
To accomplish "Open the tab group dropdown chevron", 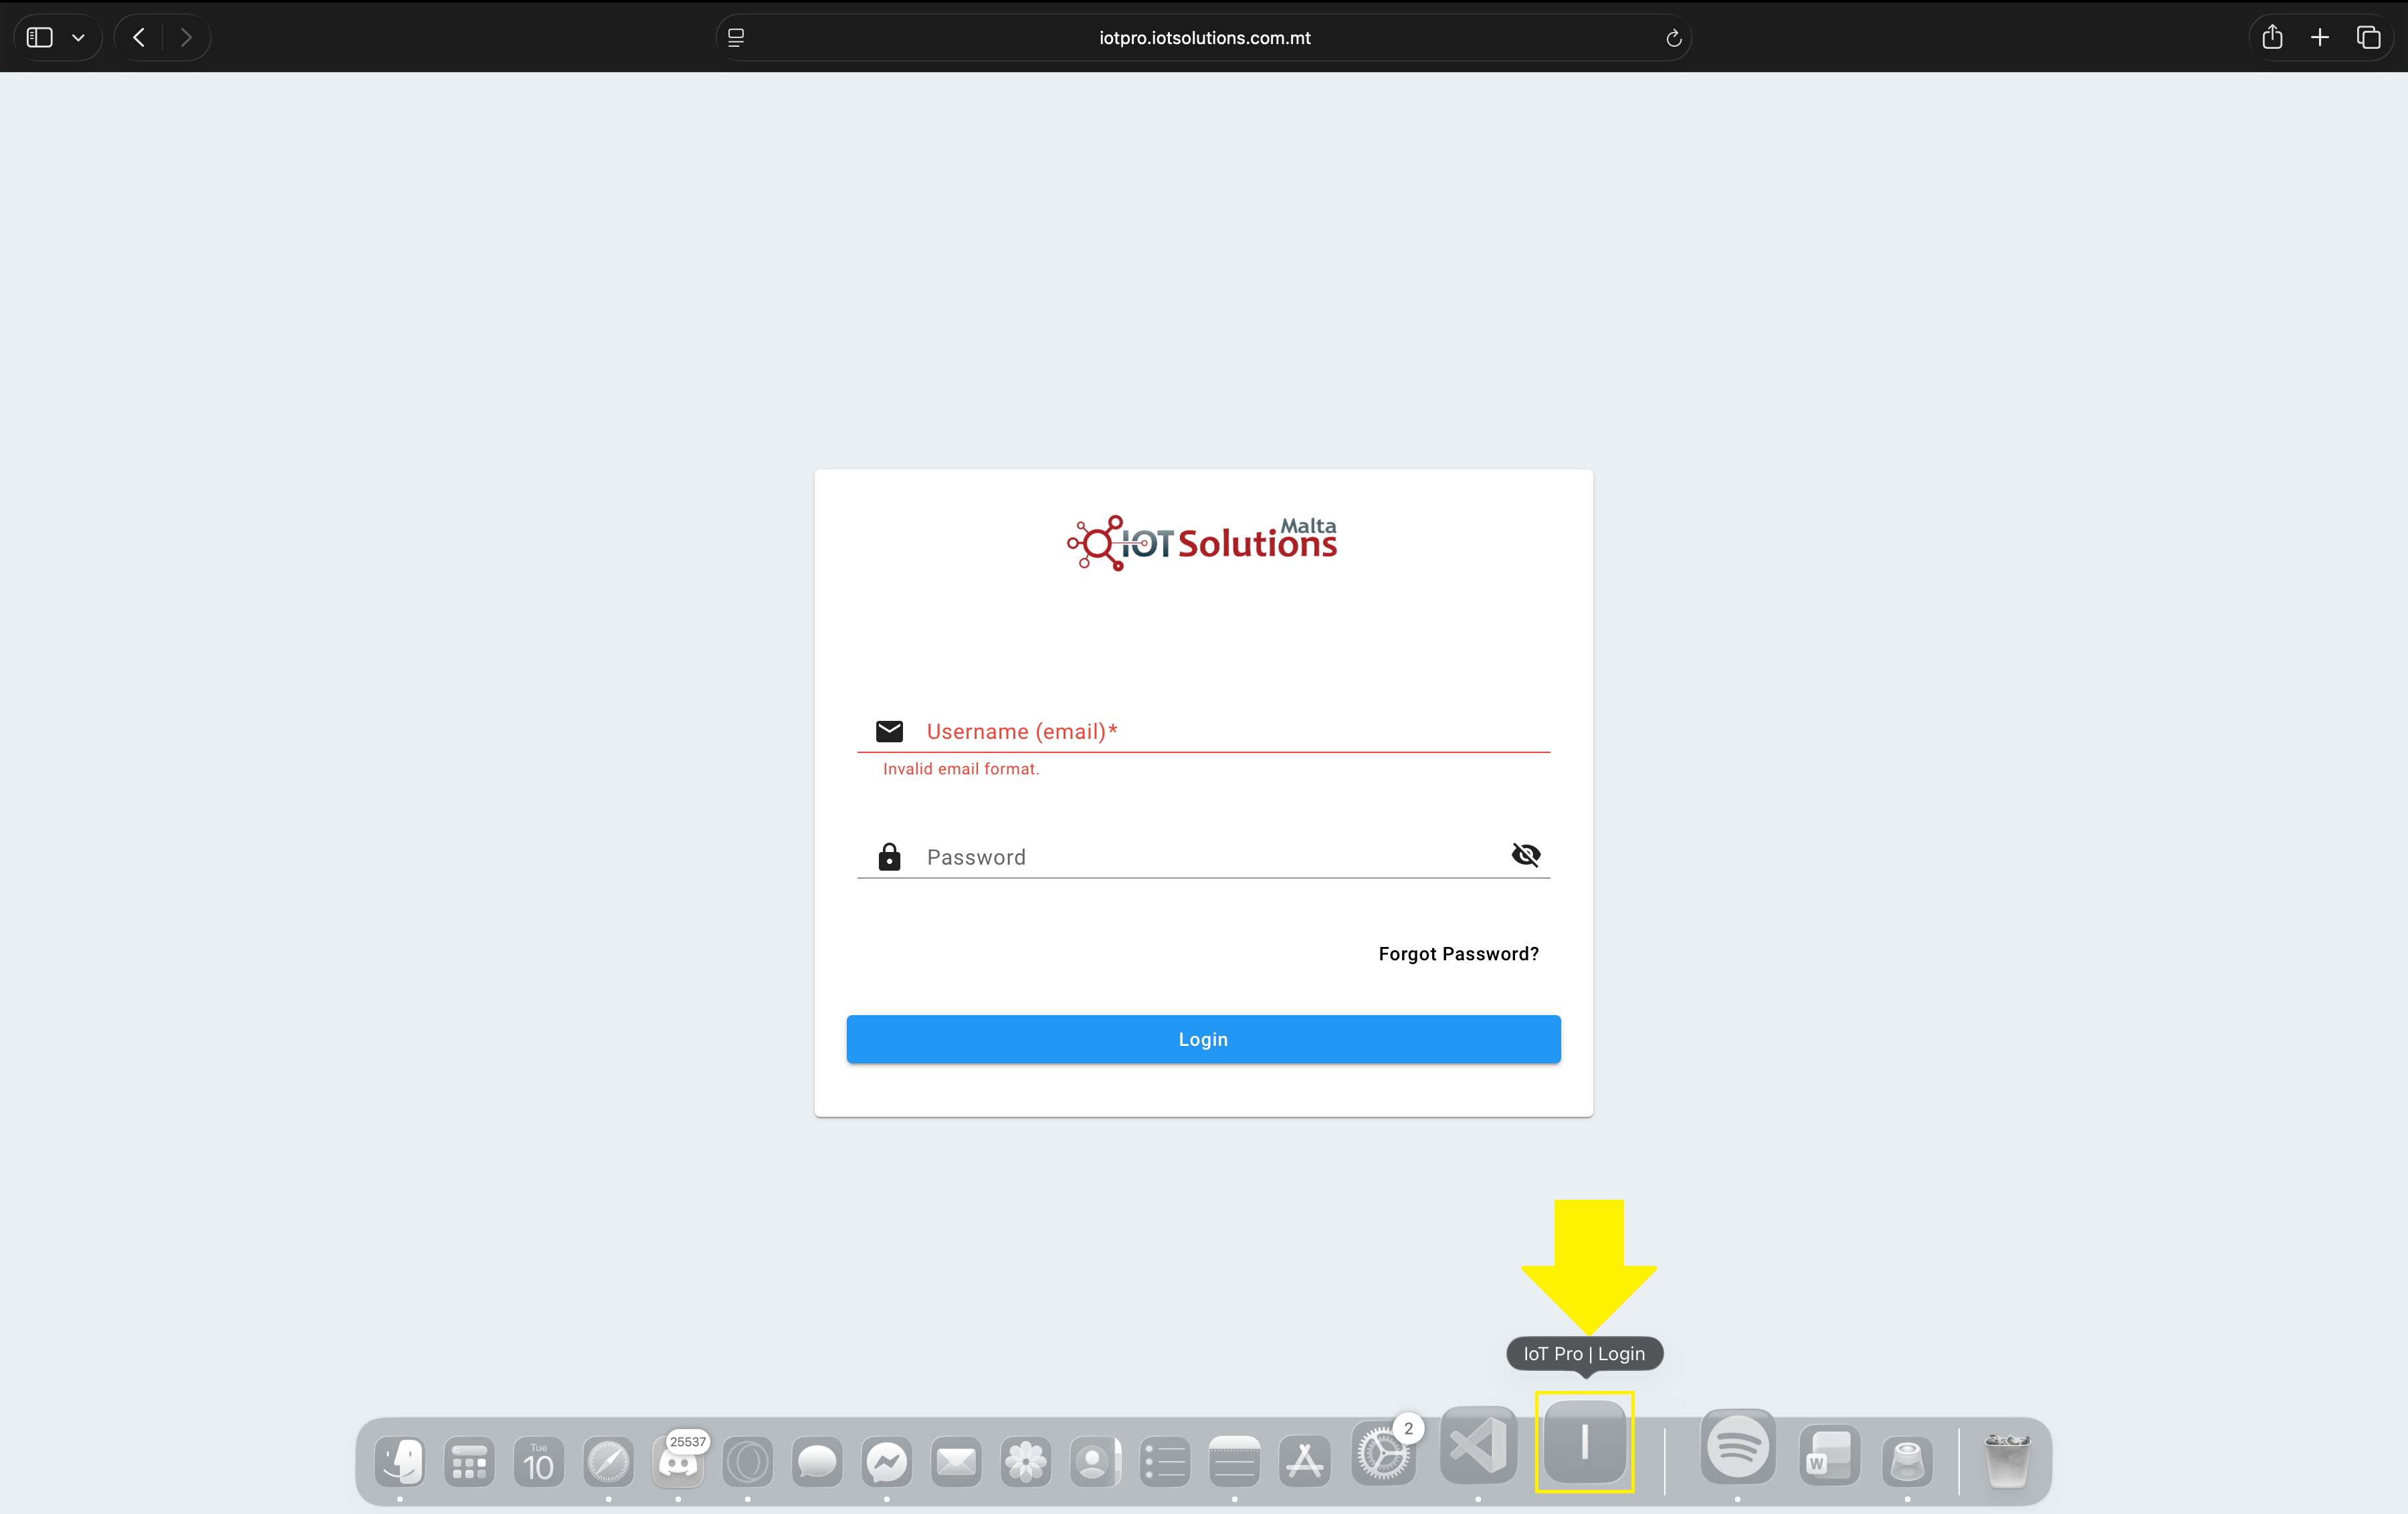I will 78,38.
